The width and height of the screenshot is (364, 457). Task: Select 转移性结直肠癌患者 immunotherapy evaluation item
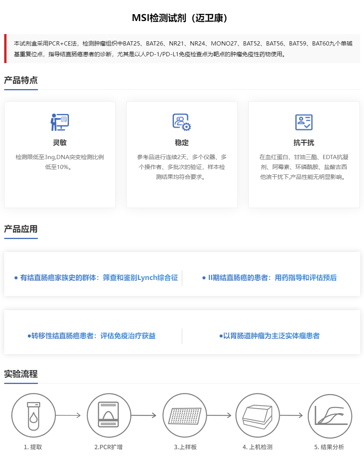(x=91, y=336)
